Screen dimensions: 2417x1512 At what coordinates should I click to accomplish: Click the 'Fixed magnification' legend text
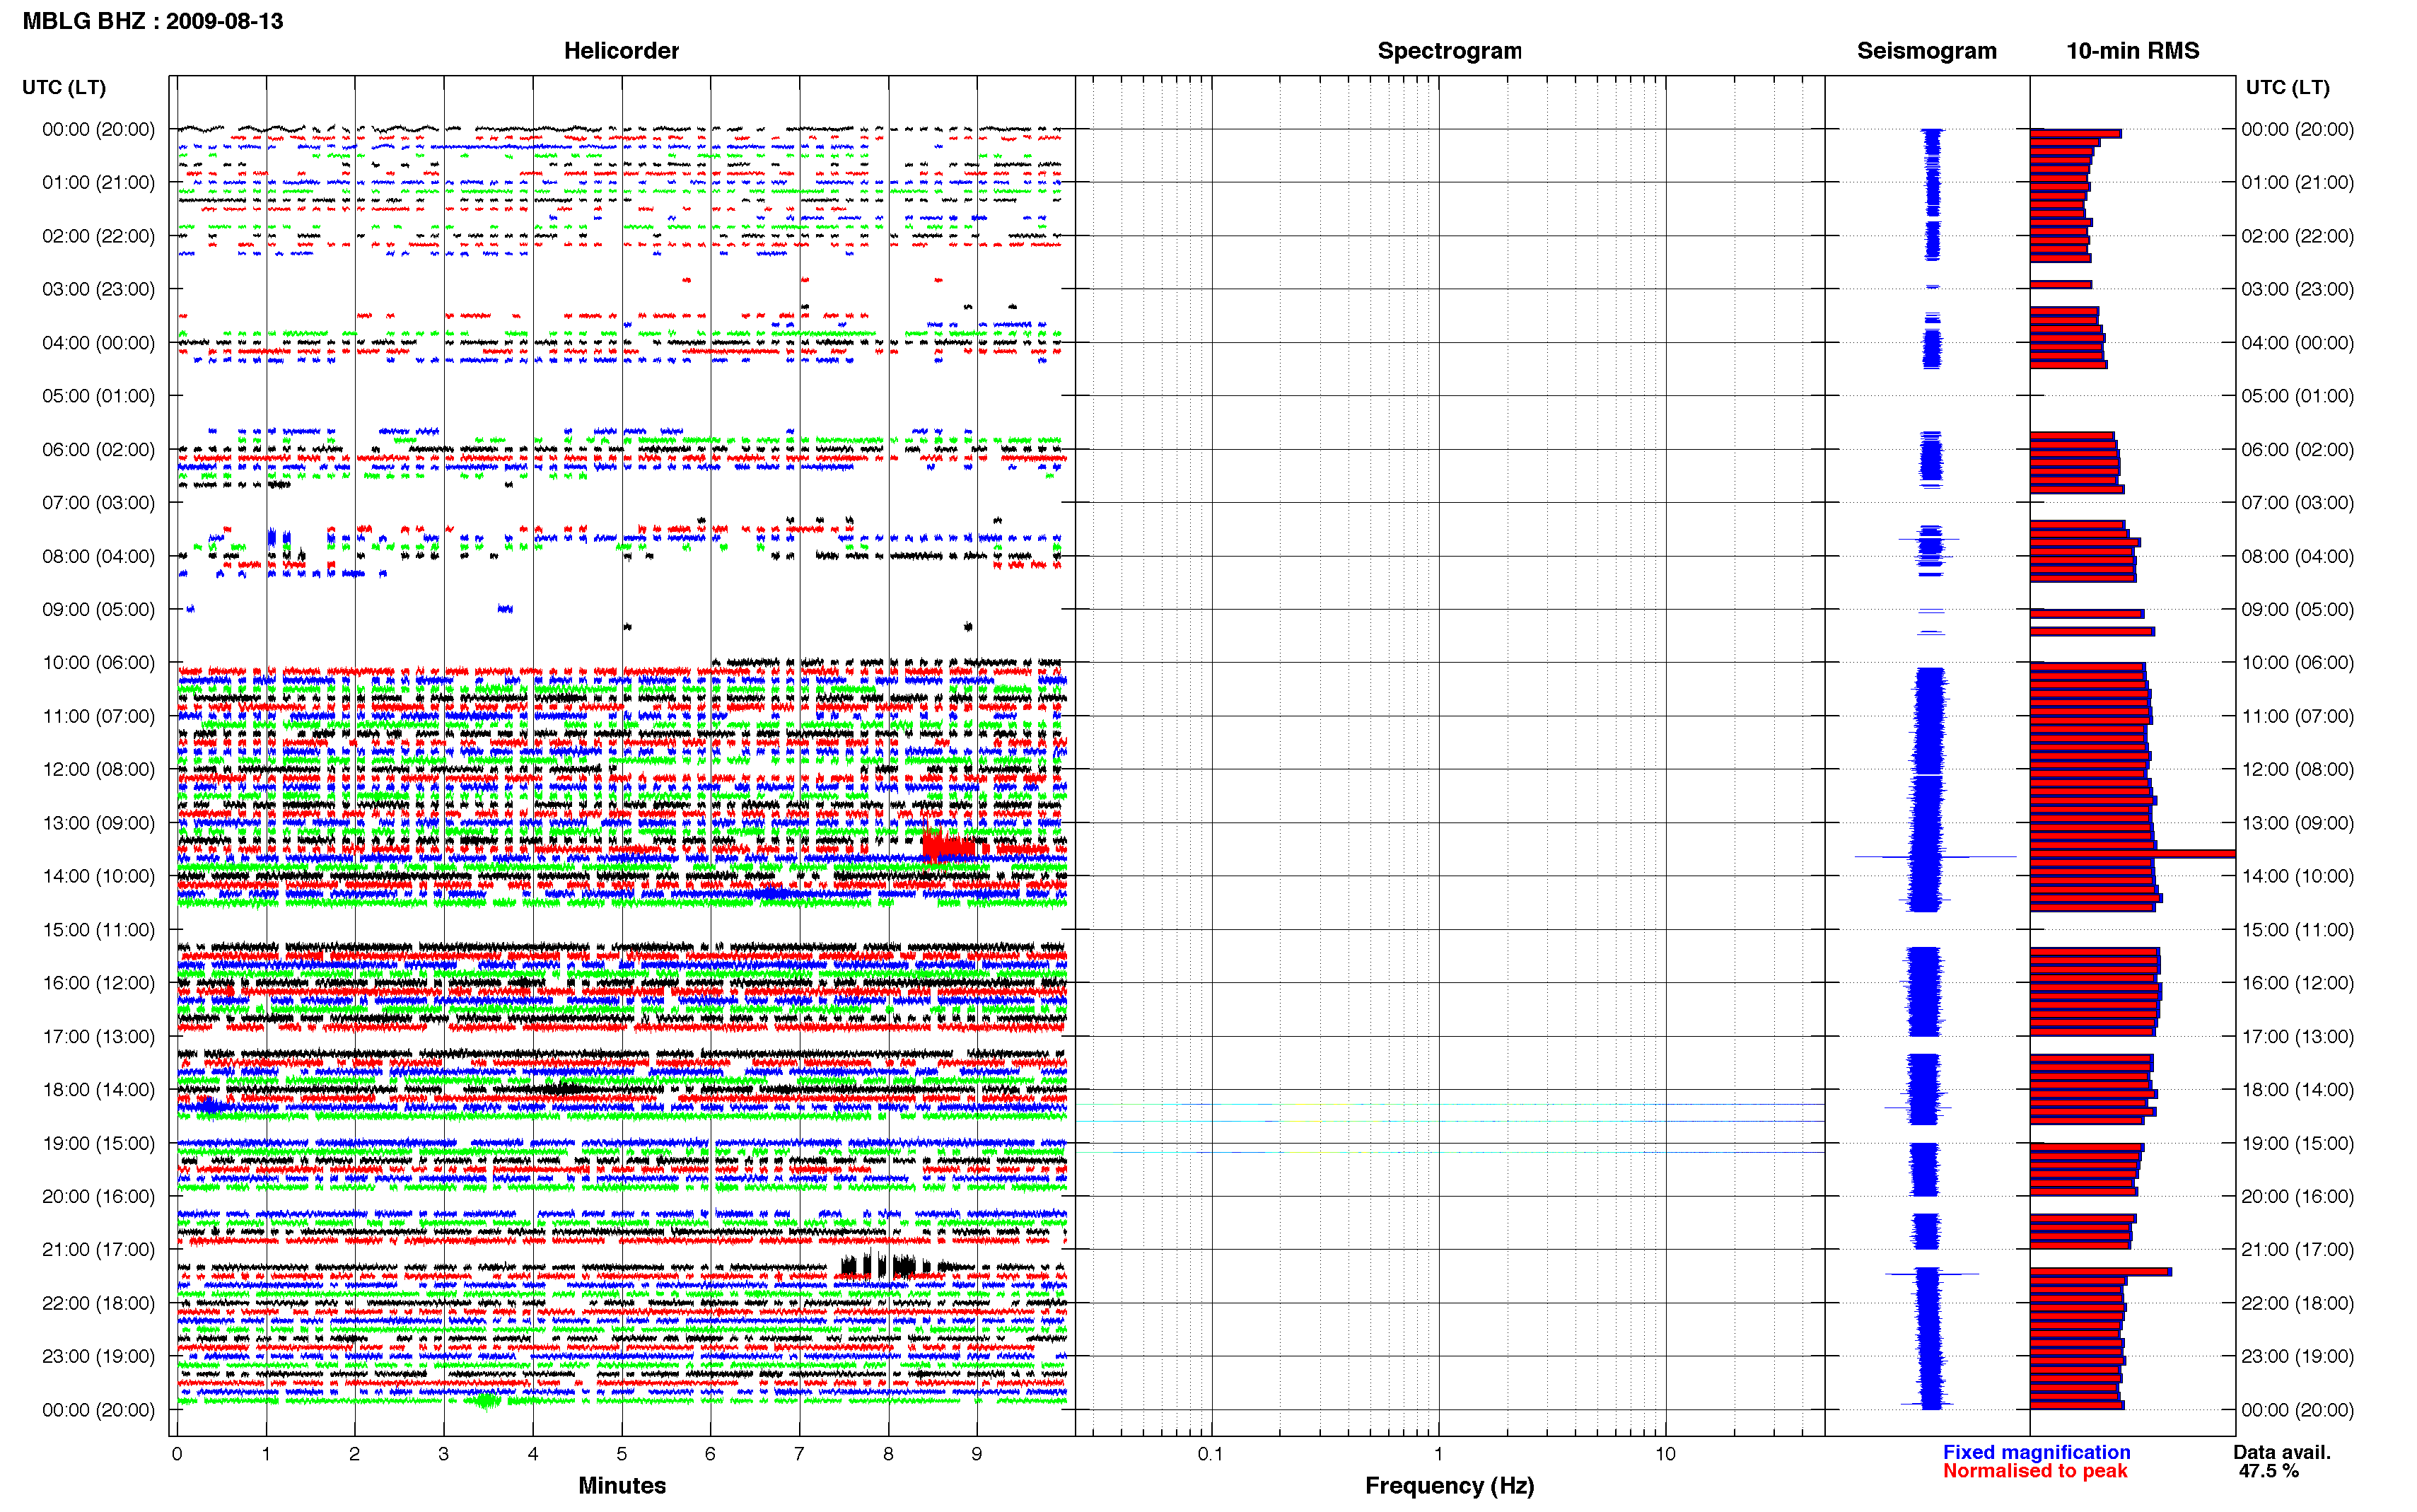point(2036,1452)
